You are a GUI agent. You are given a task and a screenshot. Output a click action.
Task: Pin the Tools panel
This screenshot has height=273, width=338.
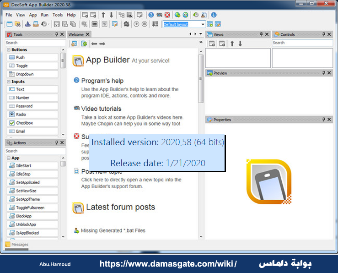(x=56, y=34)
